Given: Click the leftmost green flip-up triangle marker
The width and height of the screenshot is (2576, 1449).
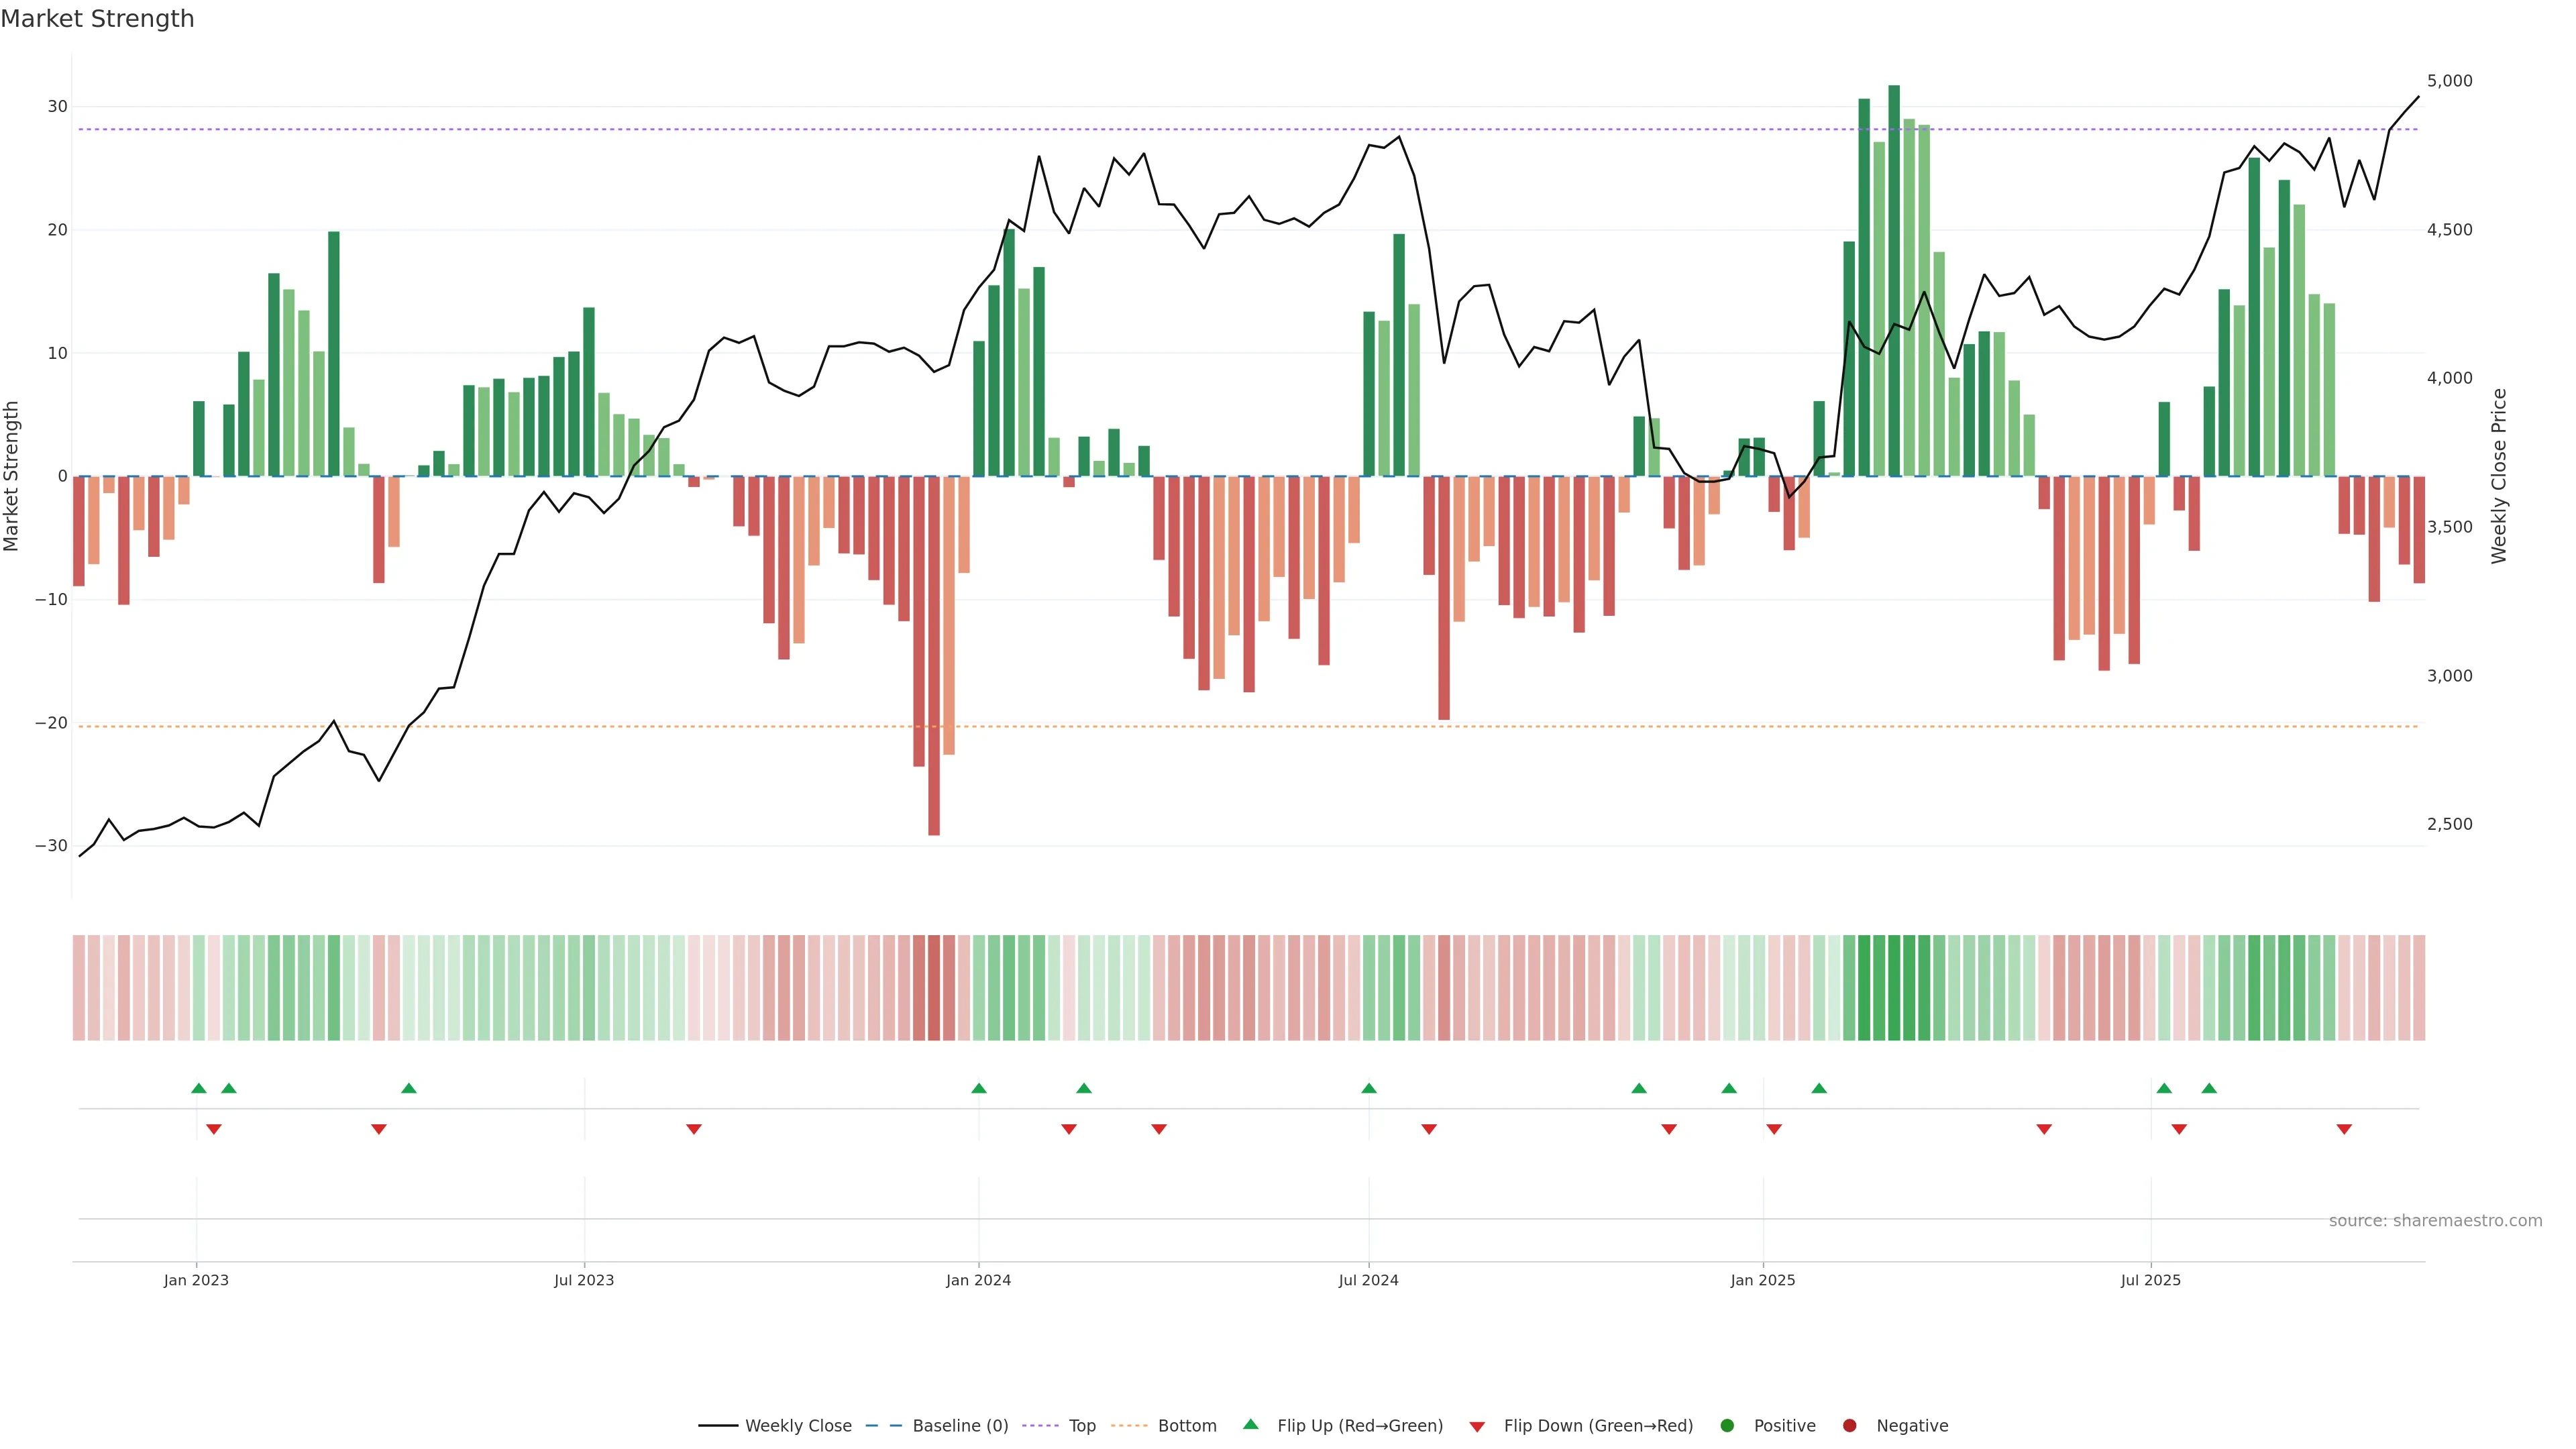Looking at the screenshot, I should [x=199, y=1088].
